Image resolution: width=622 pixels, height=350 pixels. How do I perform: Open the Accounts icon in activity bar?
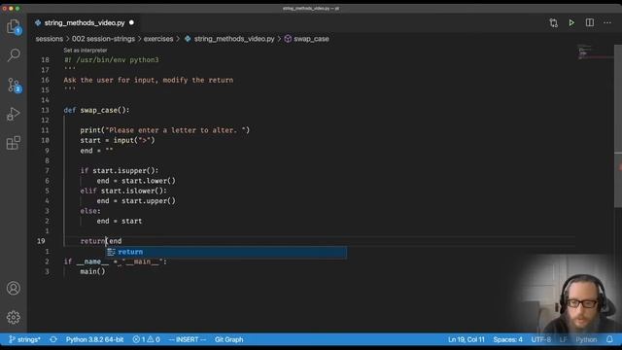click(14, 288)
